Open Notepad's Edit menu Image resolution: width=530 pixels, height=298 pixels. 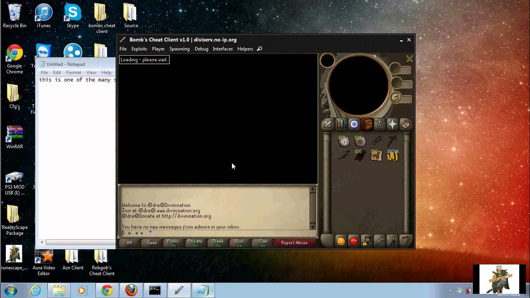pos(57,72)
